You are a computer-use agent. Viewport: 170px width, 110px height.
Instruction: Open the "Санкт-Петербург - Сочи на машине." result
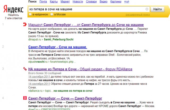pos(58,47)
